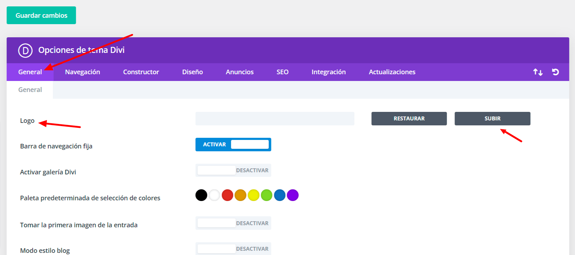Pick the black palette swatch
This screenshot has height=255, width=575.
point(201,195)
